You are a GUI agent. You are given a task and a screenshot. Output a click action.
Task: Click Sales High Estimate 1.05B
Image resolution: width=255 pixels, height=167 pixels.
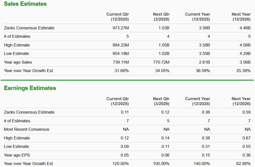(164, 45)
